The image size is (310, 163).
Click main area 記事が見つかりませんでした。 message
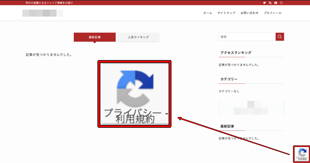tap(49, 55)
